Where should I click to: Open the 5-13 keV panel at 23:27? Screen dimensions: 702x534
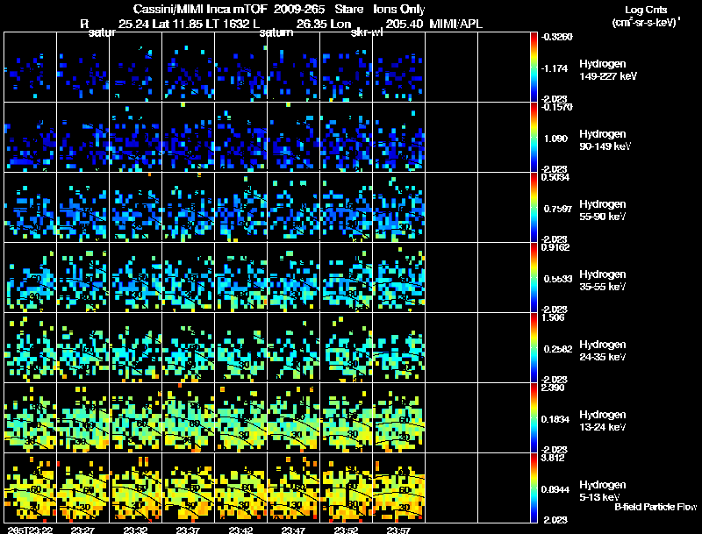click(x=82, y=488)
